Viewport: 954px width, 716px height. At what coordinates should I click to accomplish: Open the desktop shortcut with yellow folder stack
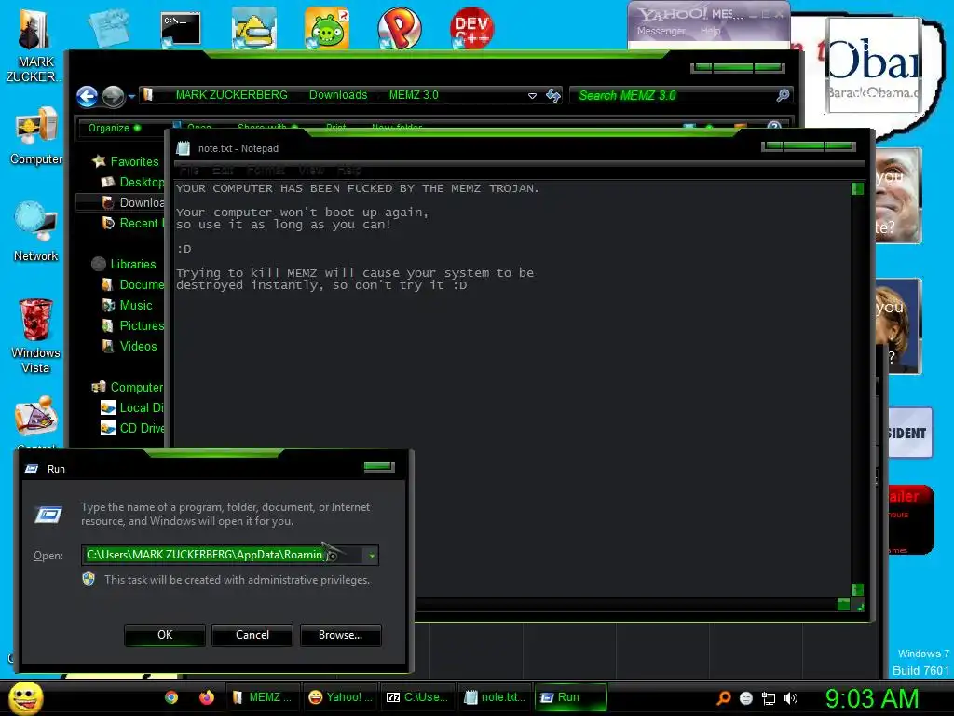[253, 28]
